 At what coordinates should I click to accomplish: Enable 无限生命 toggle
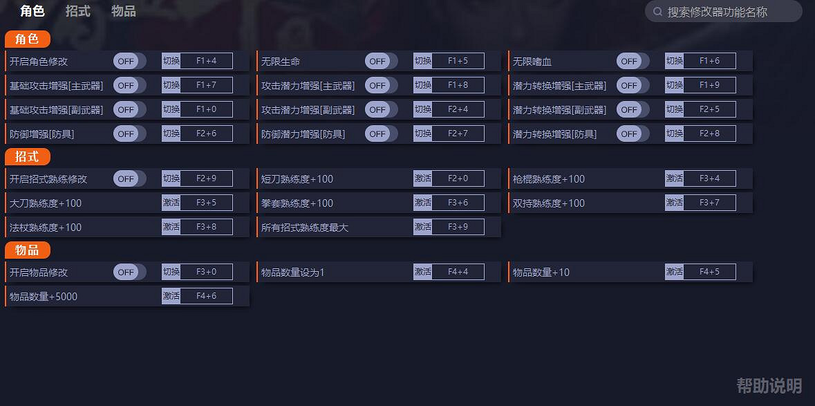[381, 61]
